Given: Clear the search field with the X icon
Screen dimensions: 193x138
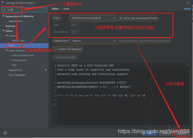Looking at the screenshot, I should click(44, 10).
